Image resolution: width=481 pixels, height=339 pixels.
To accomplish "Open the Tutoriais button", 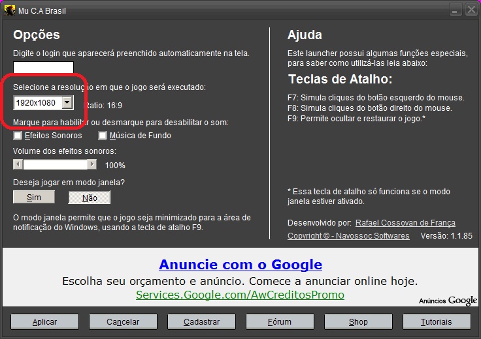I will (x=437, y=321).
